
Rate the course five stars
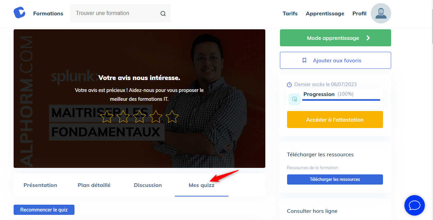click(x=172, y=116)
